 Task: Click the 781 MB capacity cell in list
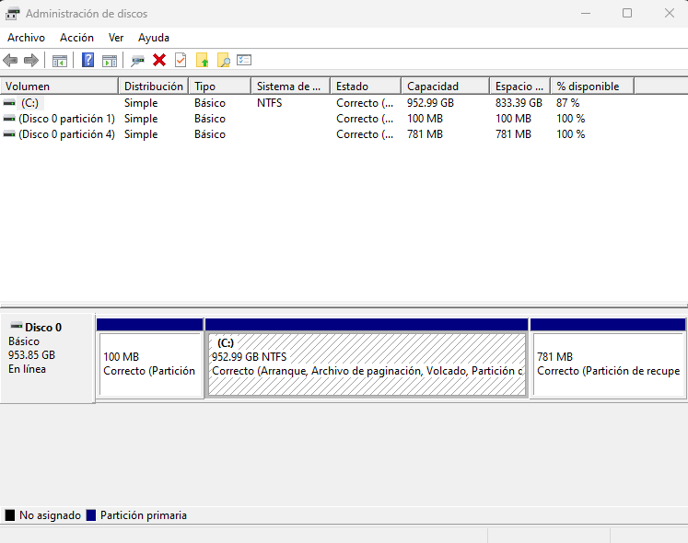[x=425, y=134]
